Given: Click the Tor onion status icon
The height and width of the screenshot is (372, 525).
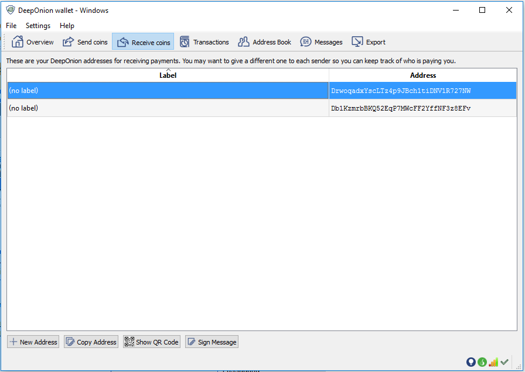Looking at the screenshot, I should [471, 362].
